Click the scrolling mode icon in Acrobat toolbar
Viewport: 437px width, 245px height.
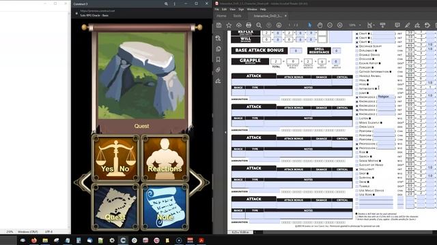[x=382, y=25]
